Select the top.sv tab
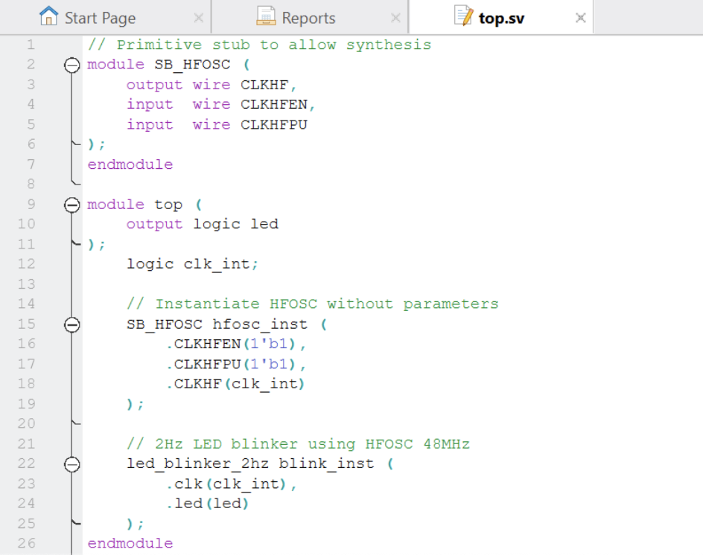Screen dimensions: 703x555 click(x=501, y=18)
